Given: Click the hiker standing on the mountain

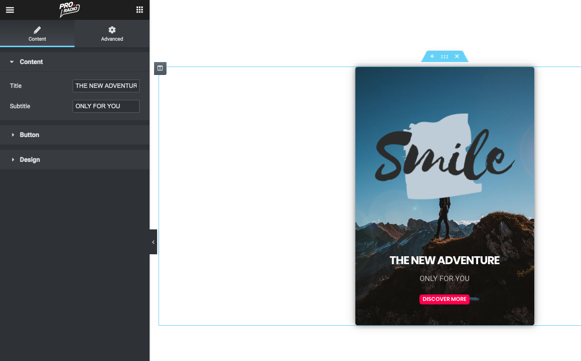Looking at the screenshot, I should point(444,218).
